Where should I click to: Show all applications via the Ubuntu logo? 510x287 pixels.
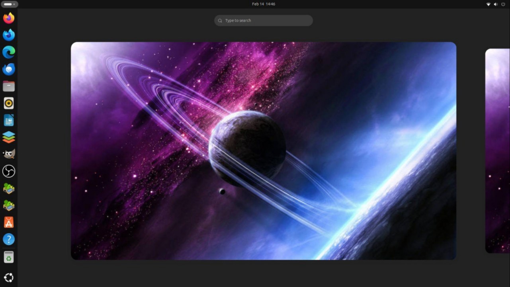coord(9,277)
